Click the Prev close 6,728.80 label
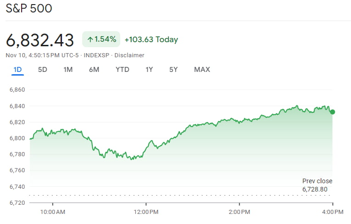This screenshot has width=351, height=224. [317, 185]
